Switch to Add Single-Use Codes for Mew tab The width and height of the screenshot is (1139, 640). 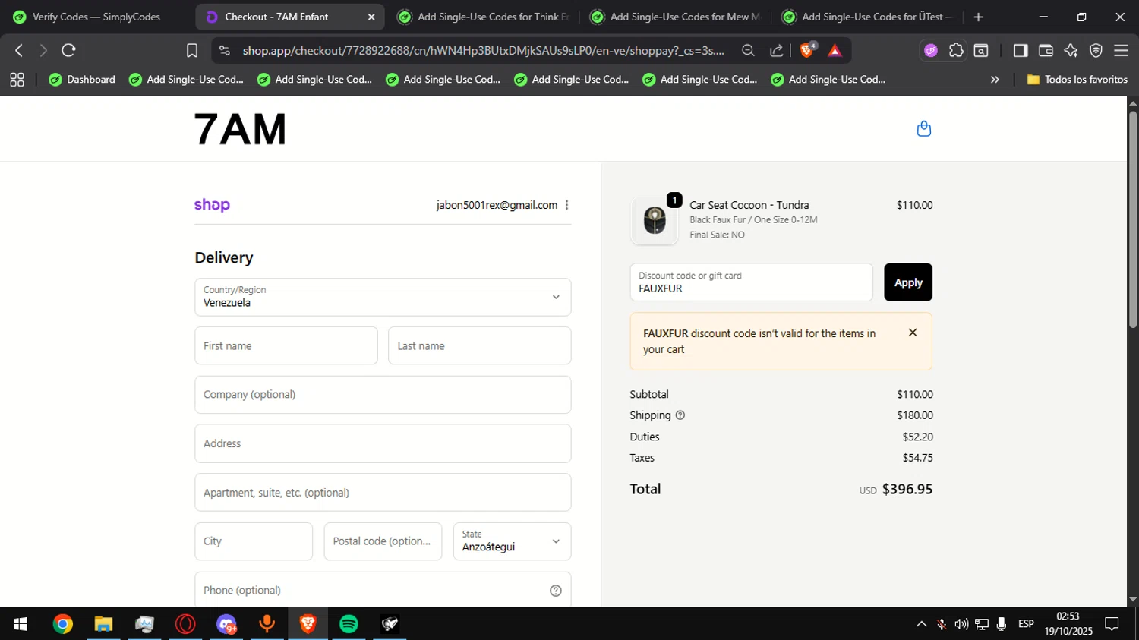tap(676, 17)
